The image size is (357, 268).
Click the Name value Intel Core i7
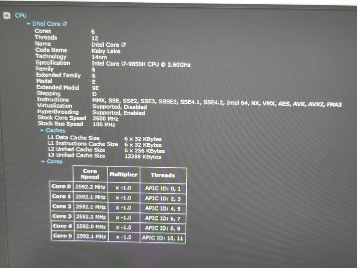pyautogui.click(x=109, y=45)
